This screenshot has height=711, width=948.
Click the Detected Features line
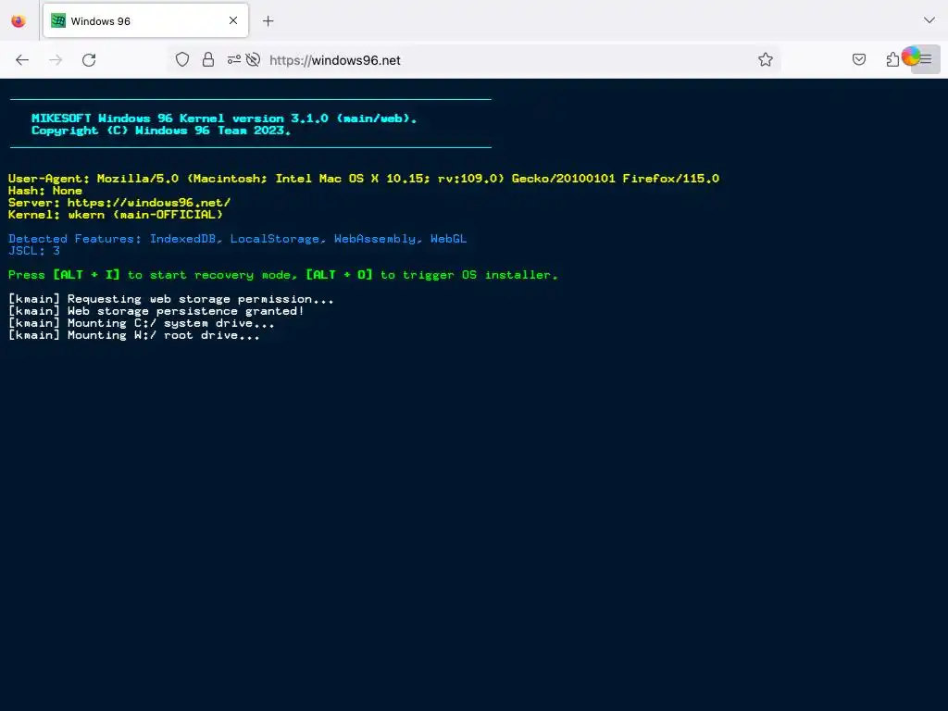tap(237, 239)
